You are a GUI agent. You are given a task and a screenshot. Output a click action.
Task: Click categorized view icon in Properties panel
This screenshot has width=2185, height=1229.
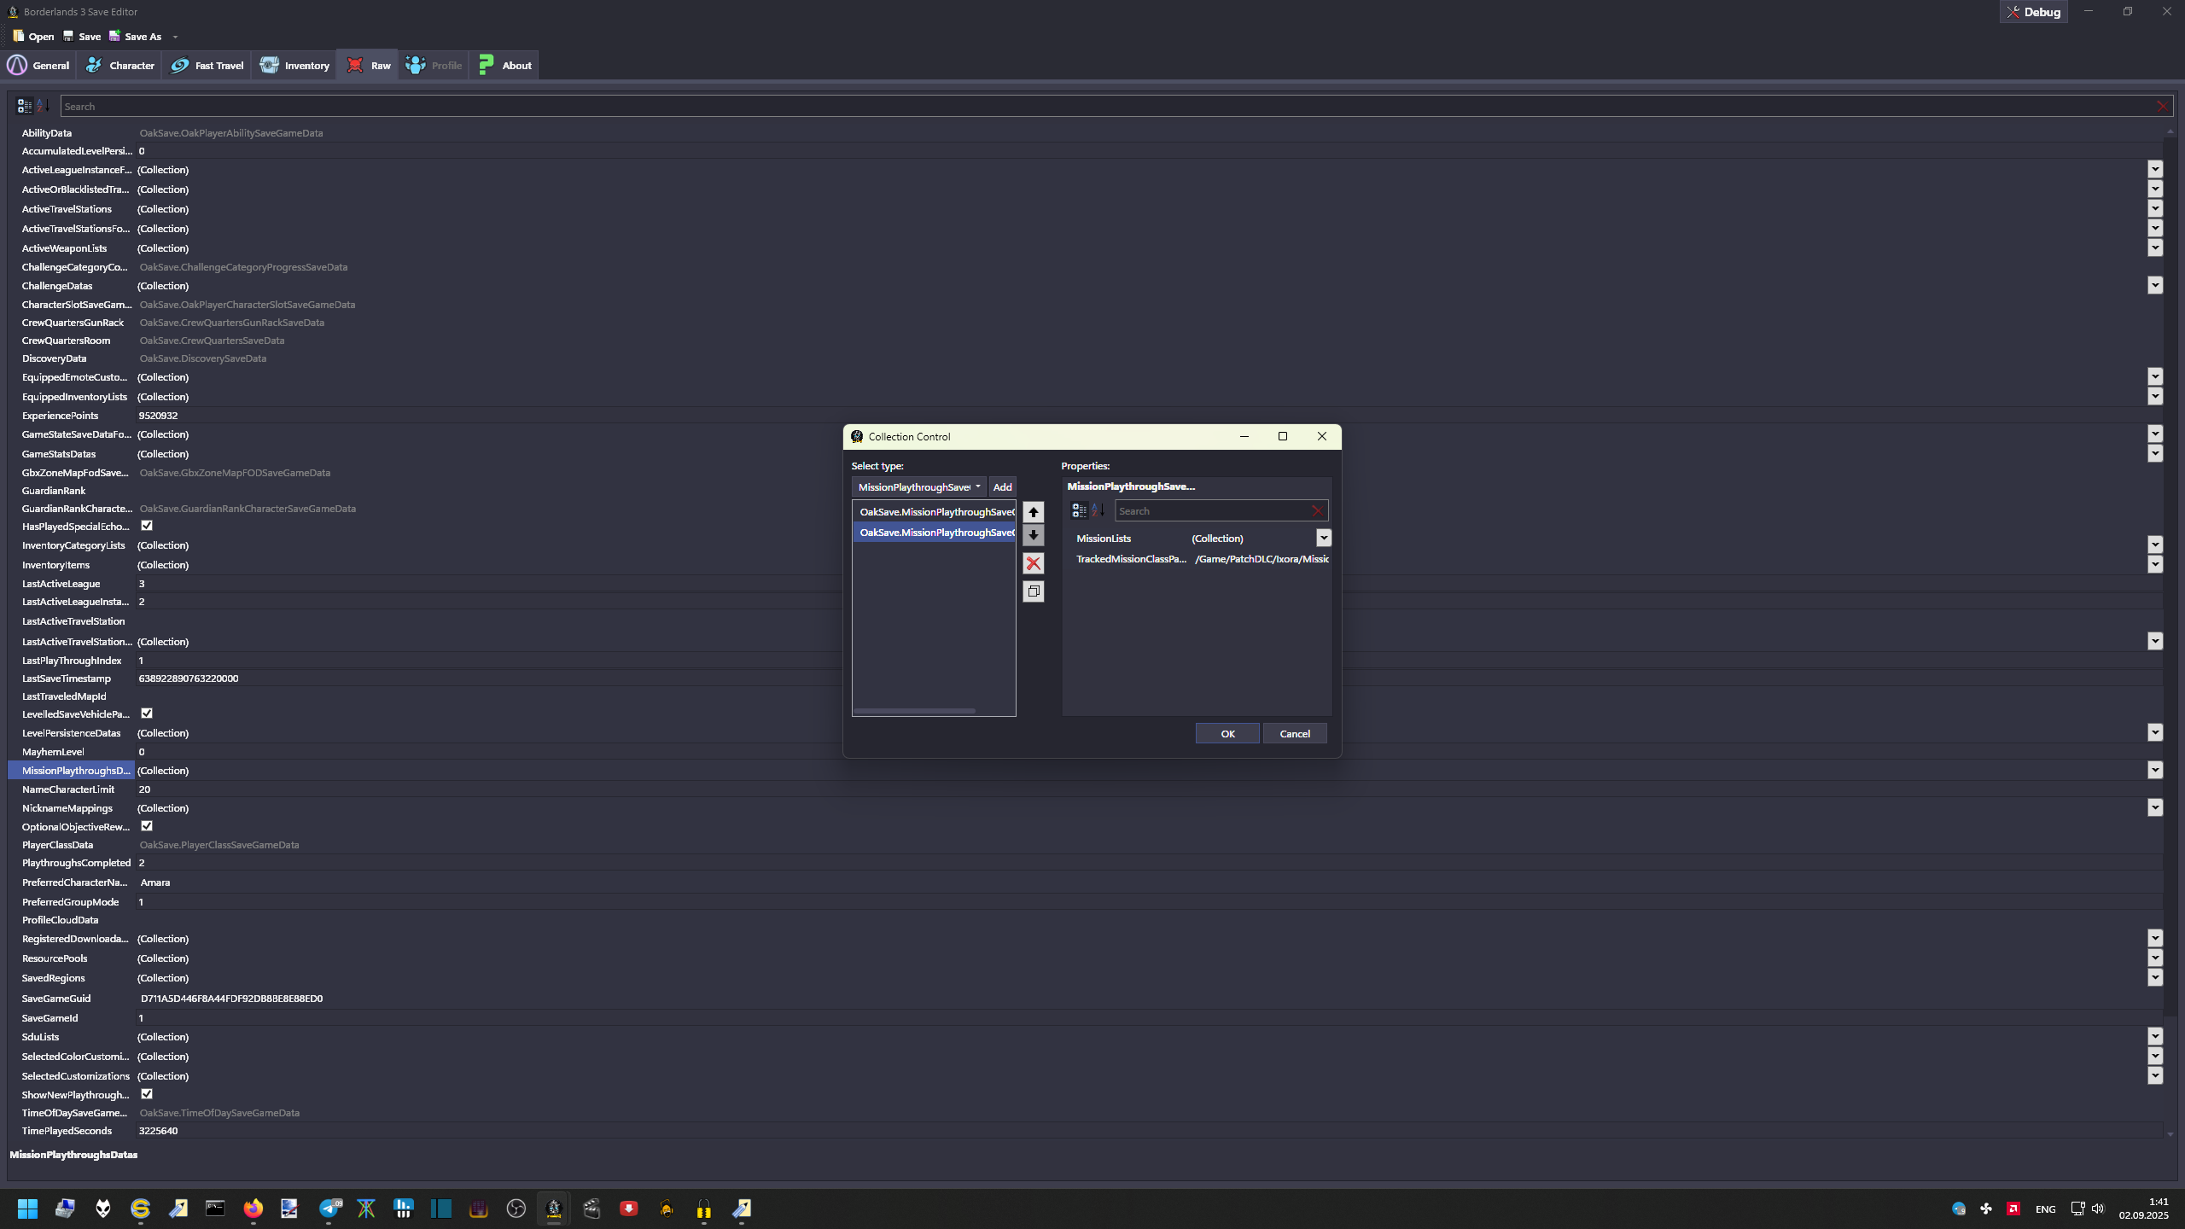[1079, 510]
